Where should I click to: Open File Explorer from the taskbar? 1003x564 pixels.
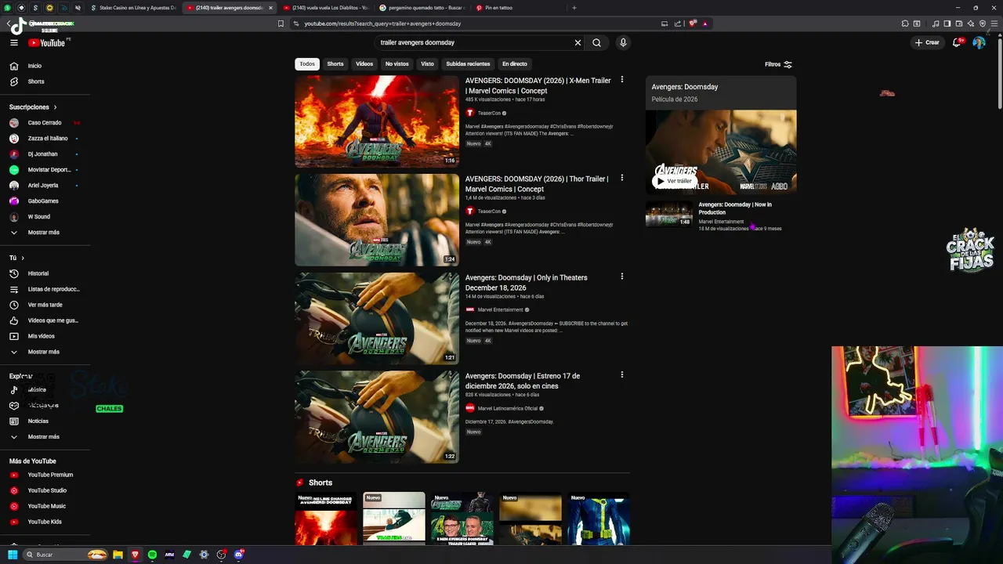118,555
